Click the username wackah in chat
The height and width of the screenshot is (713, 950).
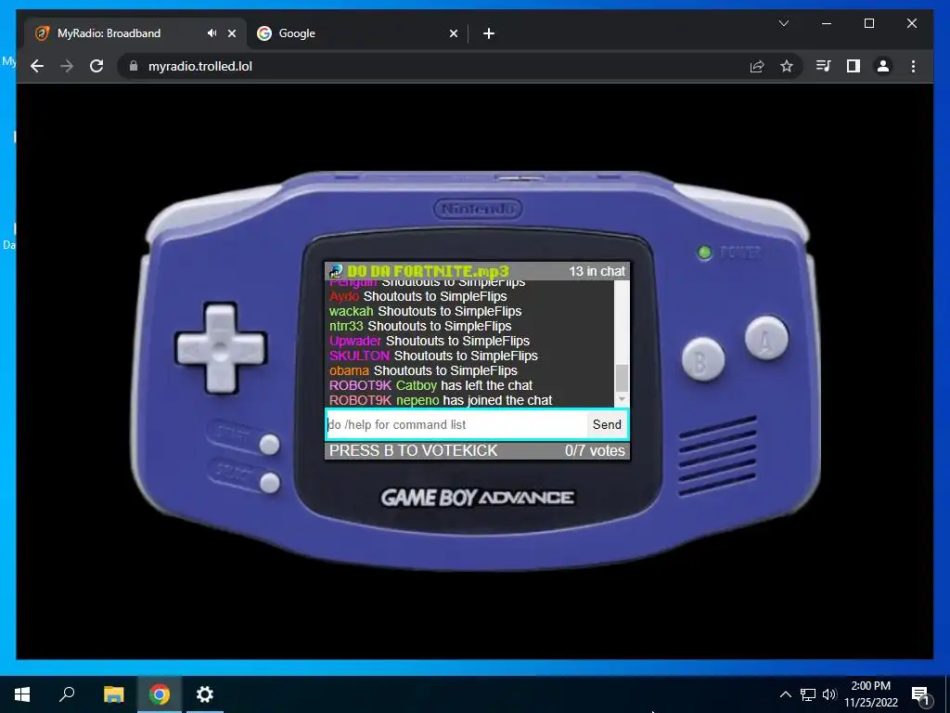(352, 311)
